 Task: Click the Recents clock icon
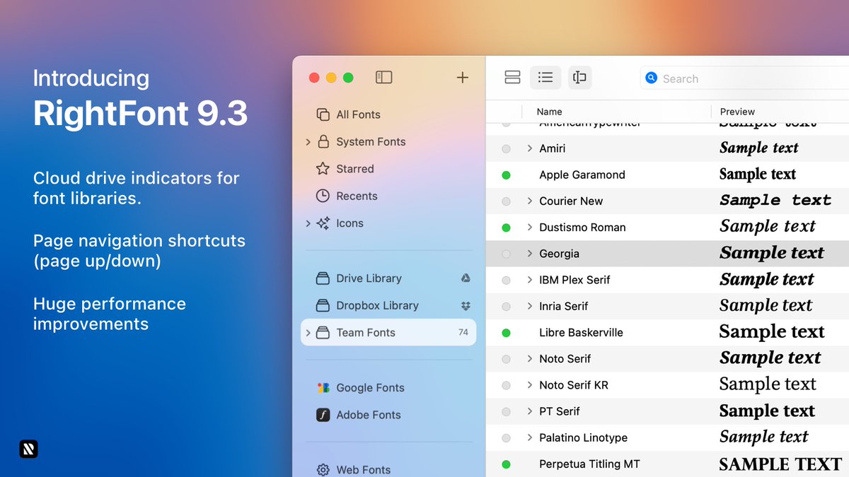323,196
